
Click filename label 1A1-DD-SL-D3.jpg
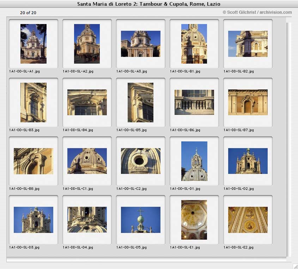pos(24,247)
